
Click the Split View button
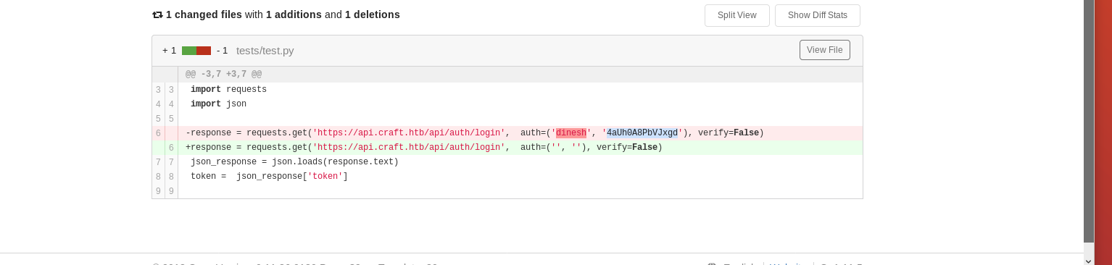[737, 15]
